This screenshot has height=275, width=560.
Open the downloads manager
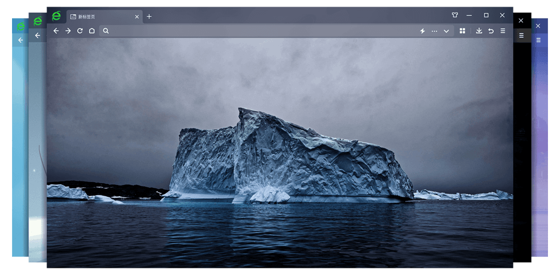[x=479, y=31]
